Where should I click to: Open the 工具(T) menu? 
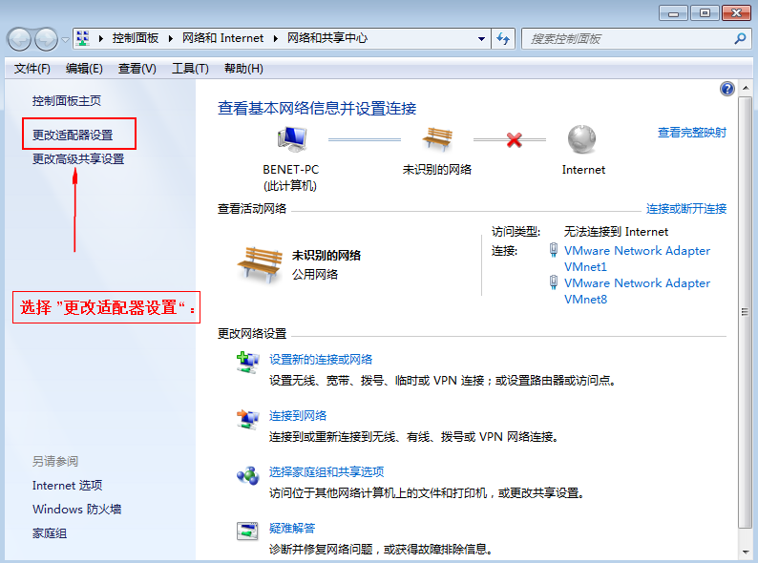[190, 69]
